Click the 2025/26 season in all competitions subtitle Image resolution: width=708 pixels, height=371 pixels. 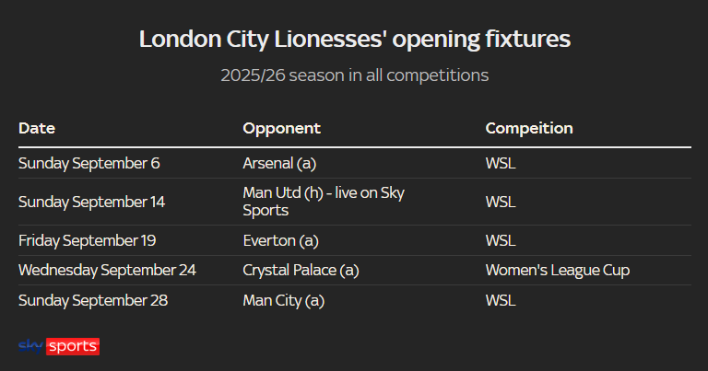354,75
